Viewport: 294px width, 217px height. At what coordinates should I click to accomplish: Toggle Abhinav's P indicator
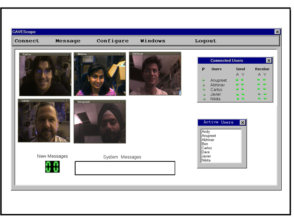pyautogui.click(x=204, y=85)
